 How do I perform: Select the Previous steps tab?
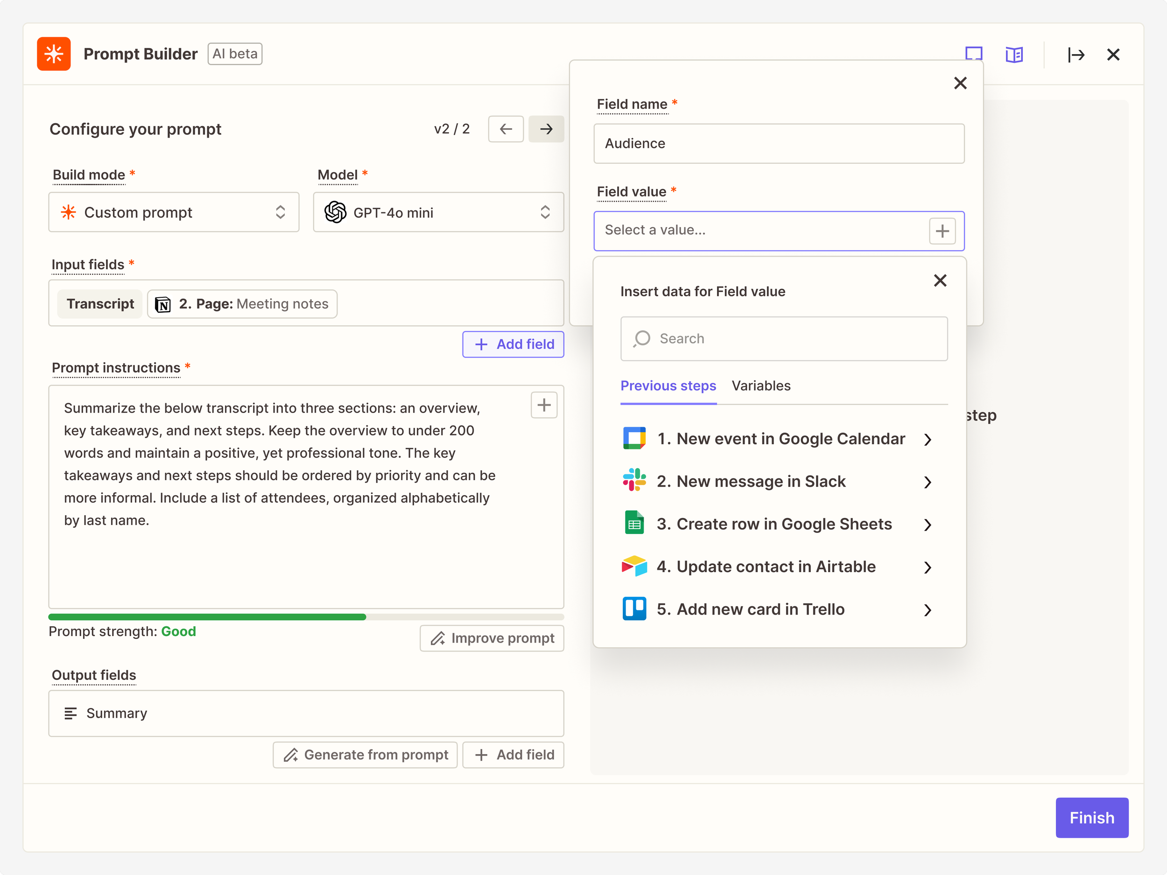(668, 385)
